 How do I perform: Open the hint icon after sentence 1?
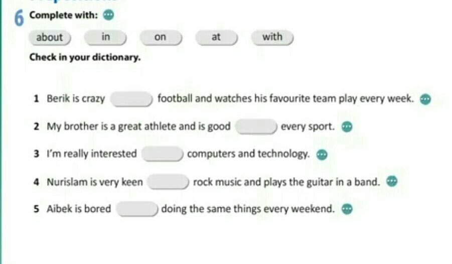coord(425,99)
